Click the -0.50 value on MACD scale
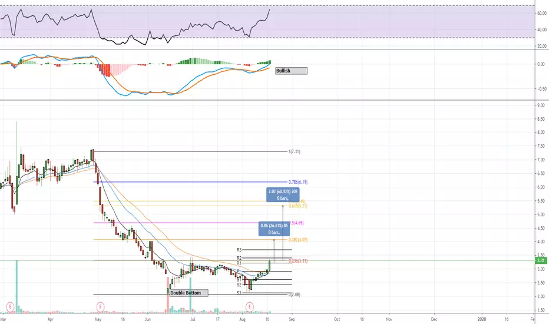This screenshot has width=549, height=324. (542, 89)
